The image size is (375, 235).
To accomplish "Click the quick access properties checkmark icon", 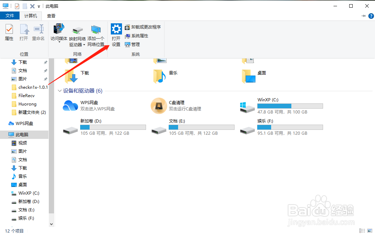I will [x=17, y=6].
